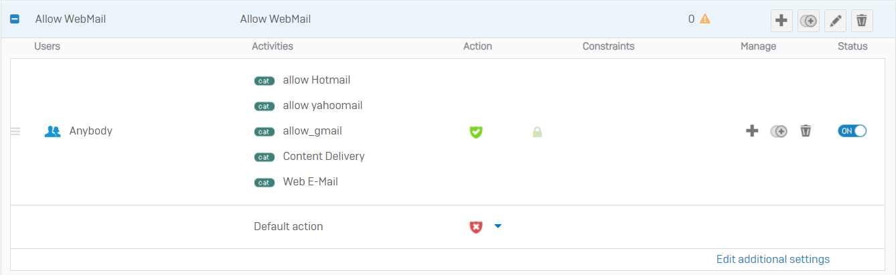This screenshot has width=896, height=275.
Task: Delete the Allow WebMail policy via header trash icon
Action: pos(862,21)
